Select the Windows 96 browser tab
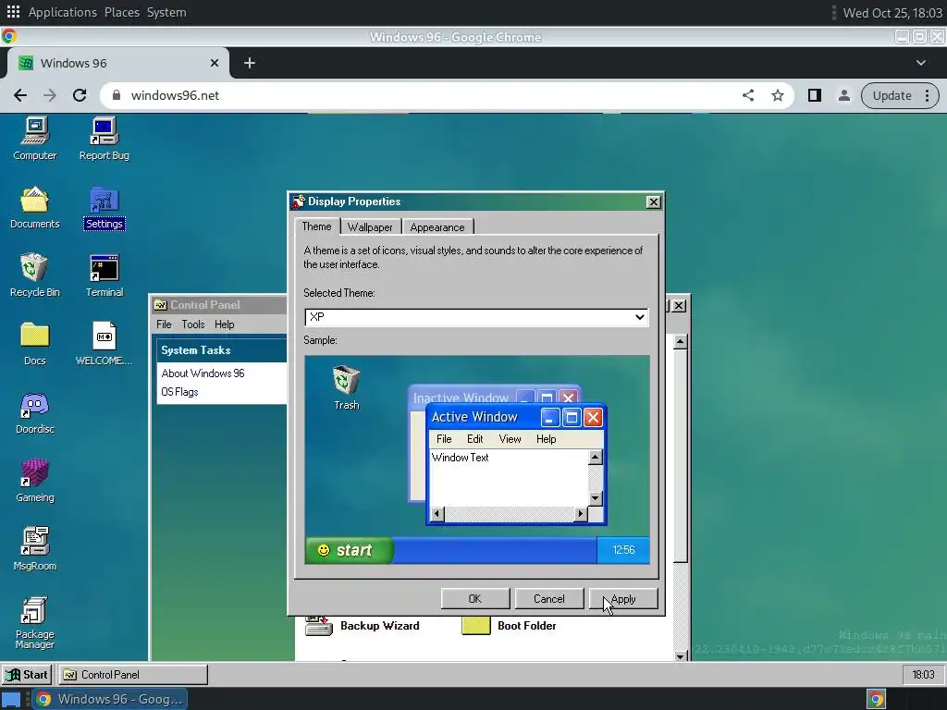 click(117, 63)
